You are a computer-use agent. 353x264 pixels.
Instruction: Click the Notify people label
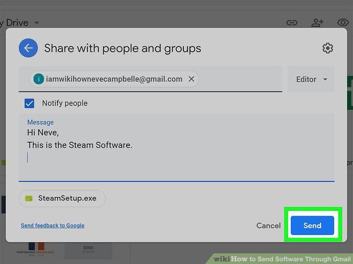tap(65, 103)
